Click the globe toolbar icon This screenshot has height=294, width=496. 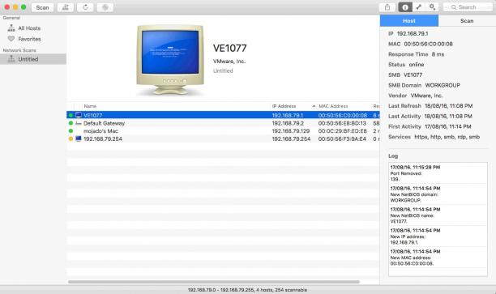click(x=105, y=7)
